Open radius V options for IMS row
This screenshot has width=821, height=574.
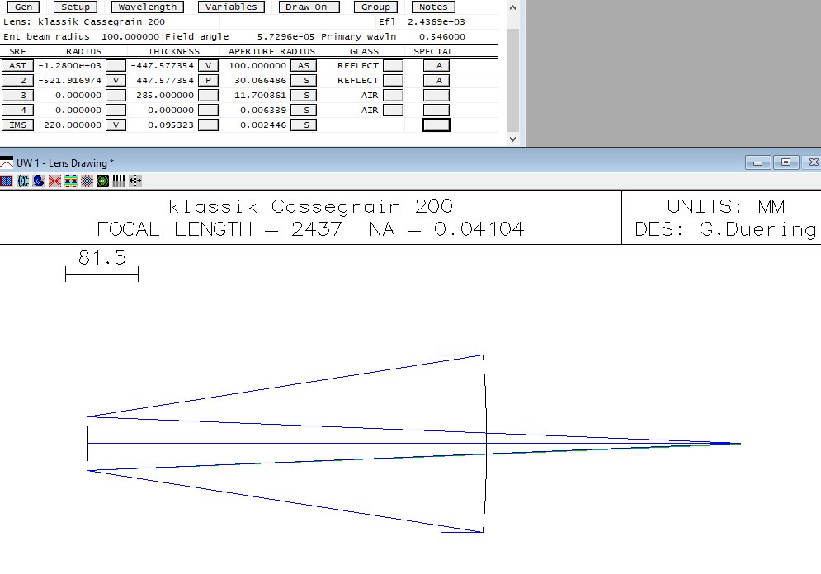pos(116,125)
